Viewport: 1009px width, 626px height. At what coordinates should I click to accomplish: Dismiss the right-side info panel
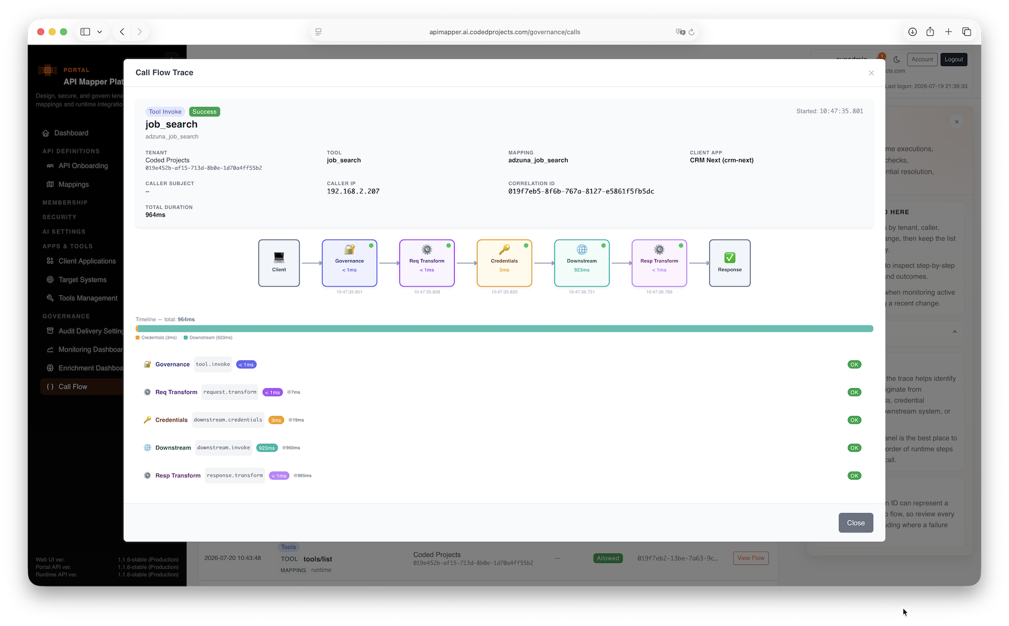click(956, 122)
